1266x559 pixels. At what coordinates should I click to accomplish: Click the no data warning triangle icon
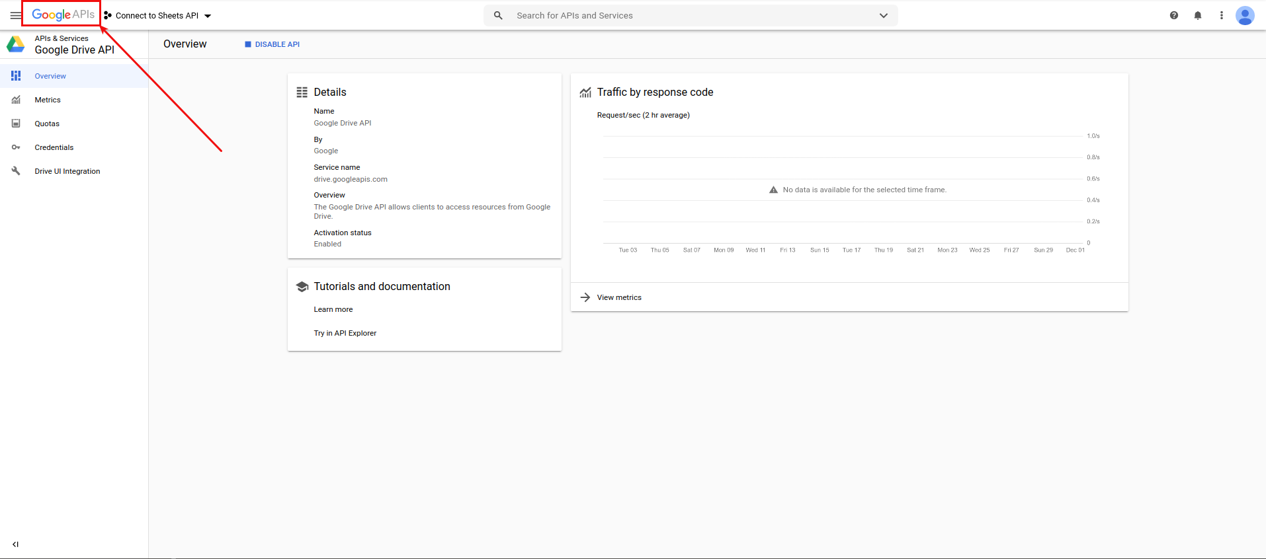(x=773, y=190)
